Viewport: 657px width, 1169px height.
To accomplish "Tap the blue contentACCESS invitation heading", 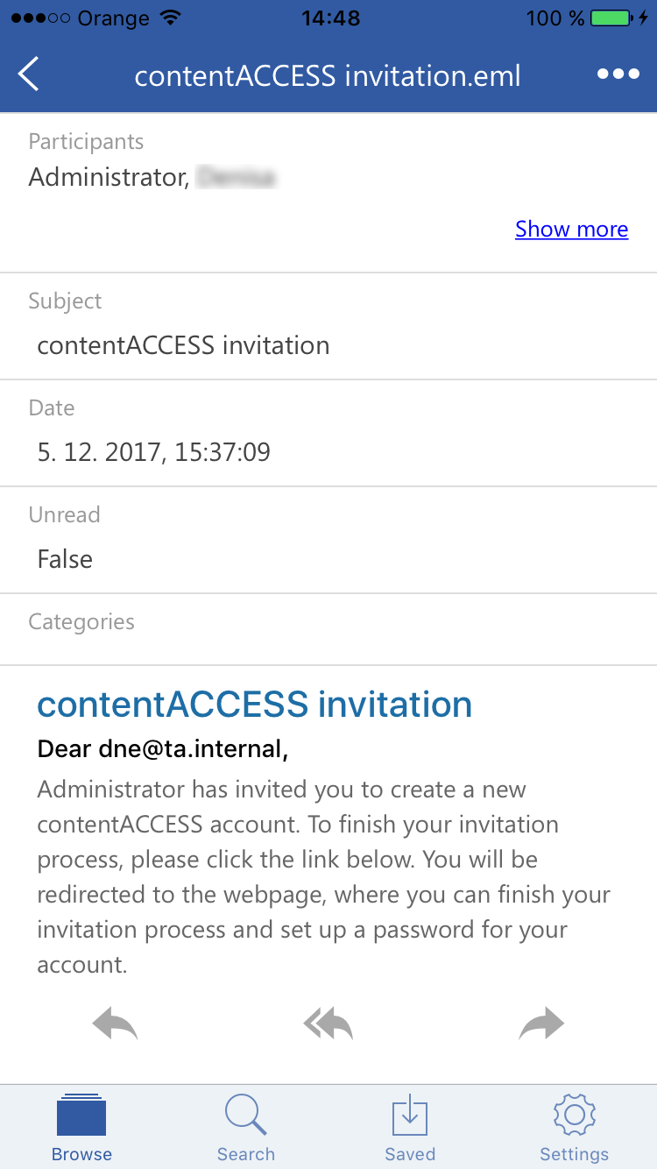I will (255, 704).
